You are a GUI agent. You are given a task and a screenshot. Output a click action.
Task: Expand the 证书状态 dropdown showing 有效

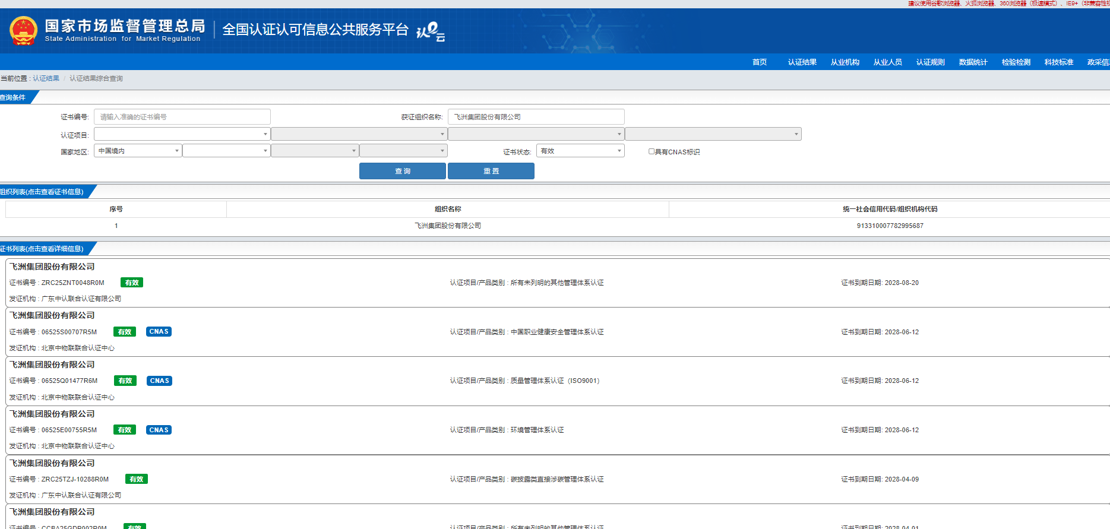click(x=580, y=151)
